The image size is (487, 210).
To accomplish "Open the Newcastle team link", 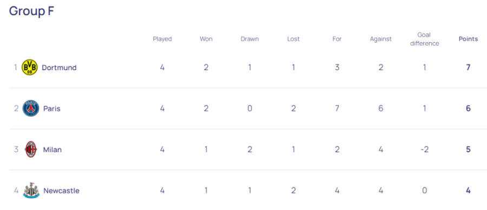I will [62, 191].
